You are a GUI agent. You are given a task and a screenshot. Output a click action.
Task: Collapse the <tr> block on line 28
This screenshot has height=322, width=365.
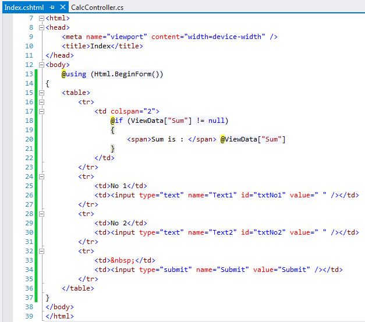tap(41, 214)
